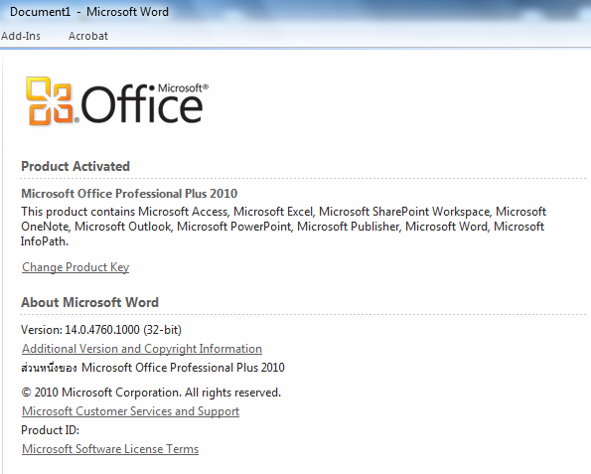Select the About Microsoft Word heading
Screen dimensions: 591x474
tap(89, 302)
